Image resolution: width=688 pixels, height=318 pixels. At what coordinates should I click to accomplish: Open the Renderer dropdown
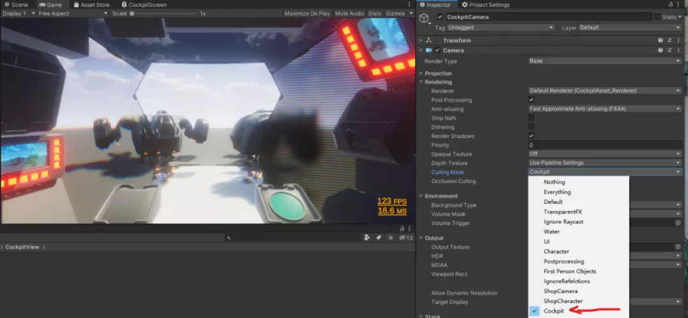(x=605, y=91)
